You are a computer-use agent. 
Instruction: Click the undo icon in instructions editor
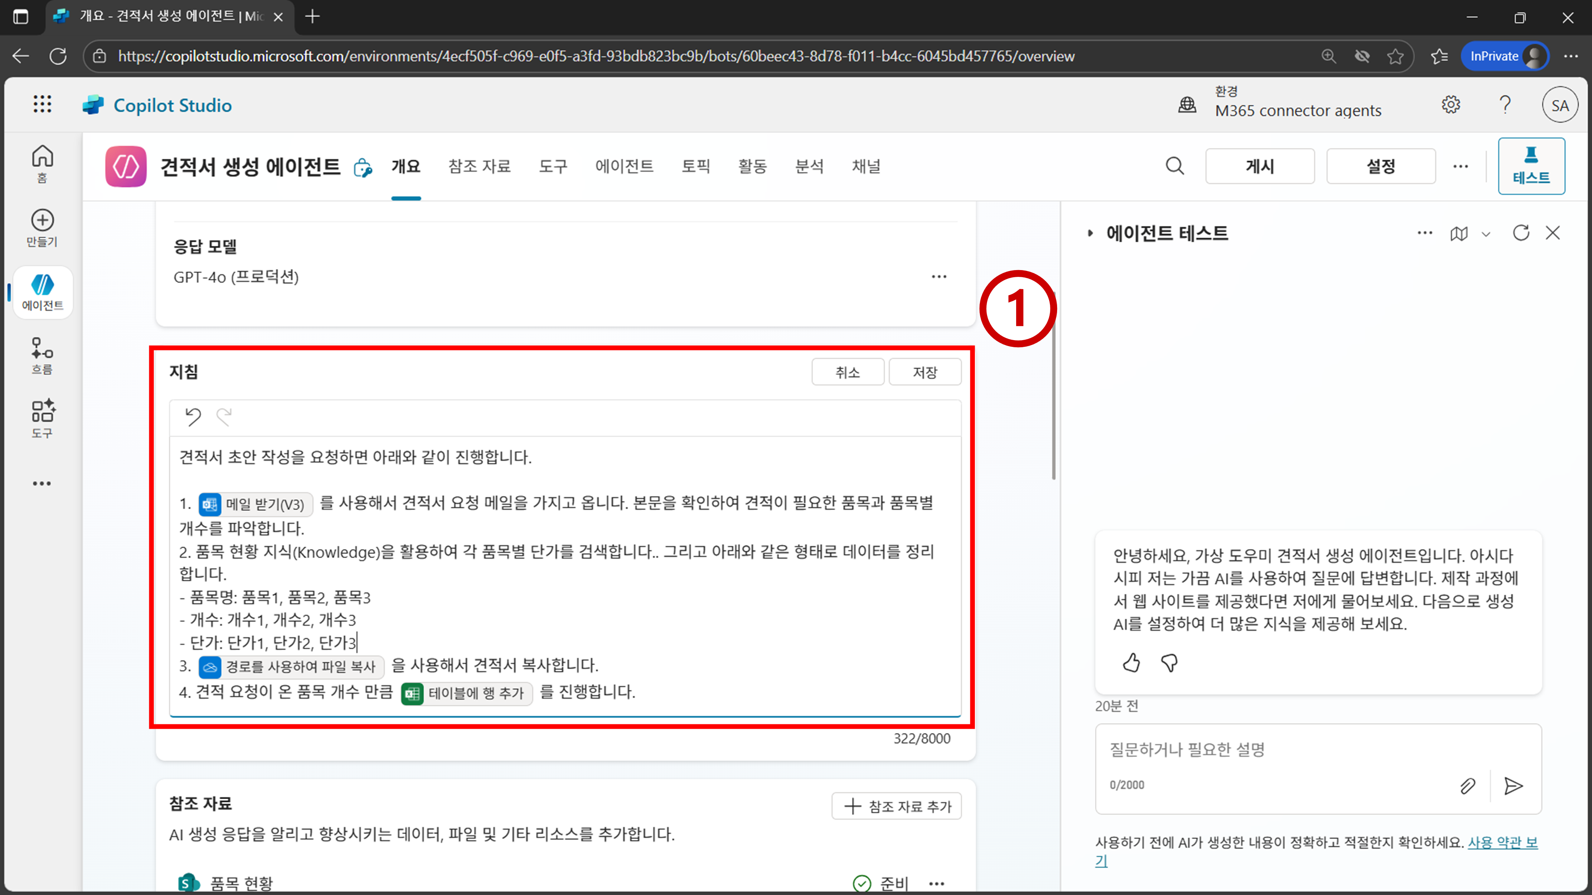tap(193, 417)
